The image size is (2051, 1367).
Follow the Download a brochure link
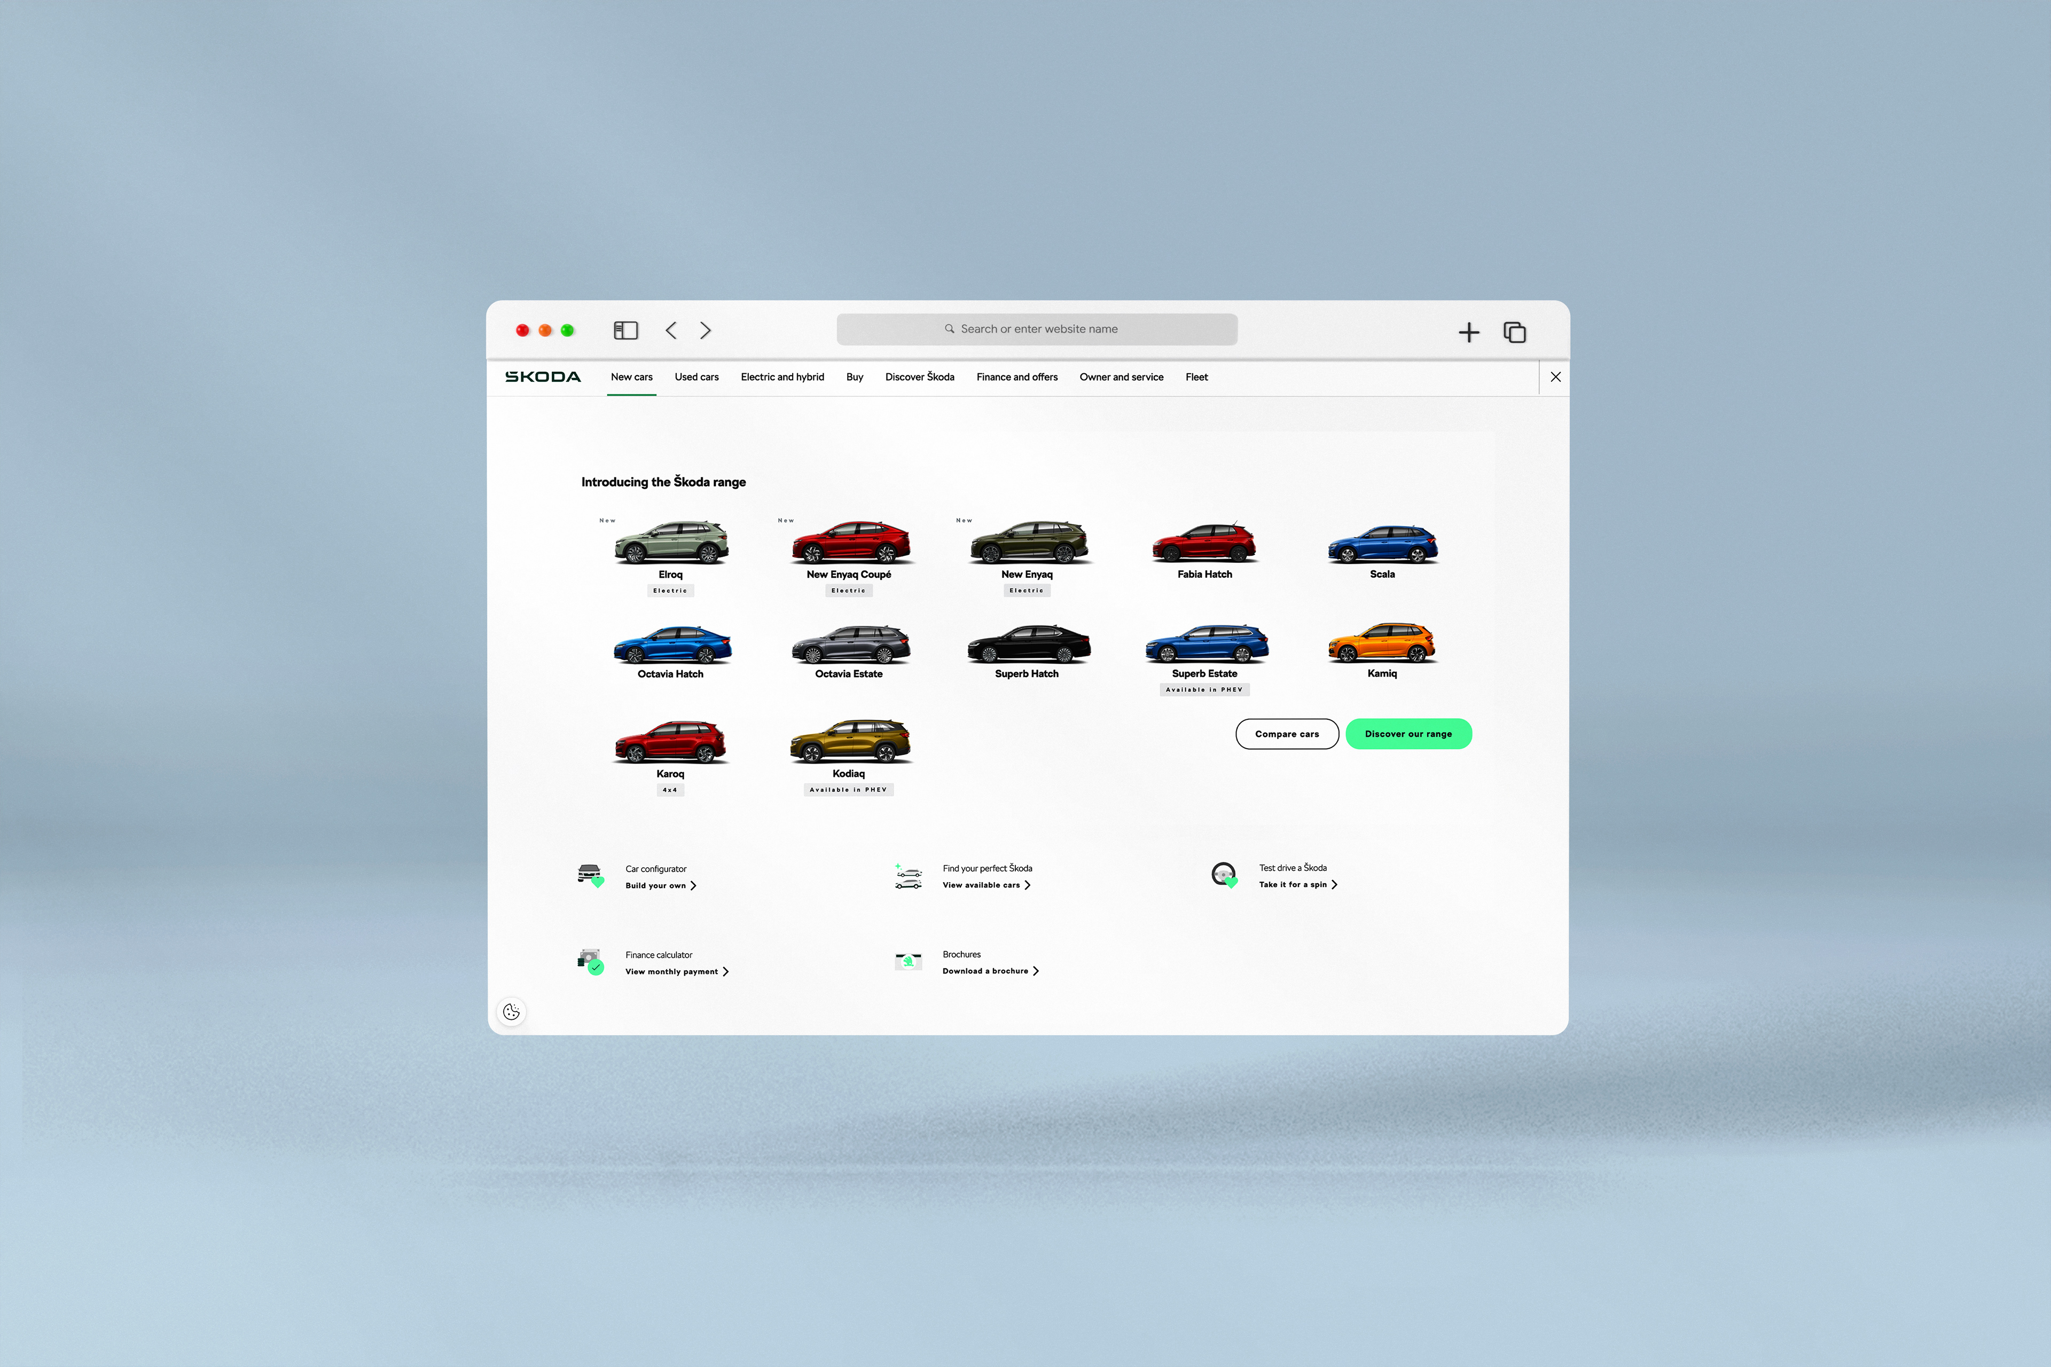tap(991, 970)
